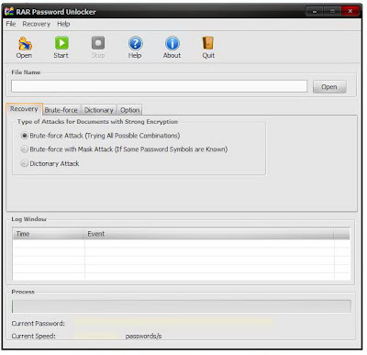Select Brute-force with Mask Attack option
The height and width of the screenshot is (355, 367).
point(25,150)
